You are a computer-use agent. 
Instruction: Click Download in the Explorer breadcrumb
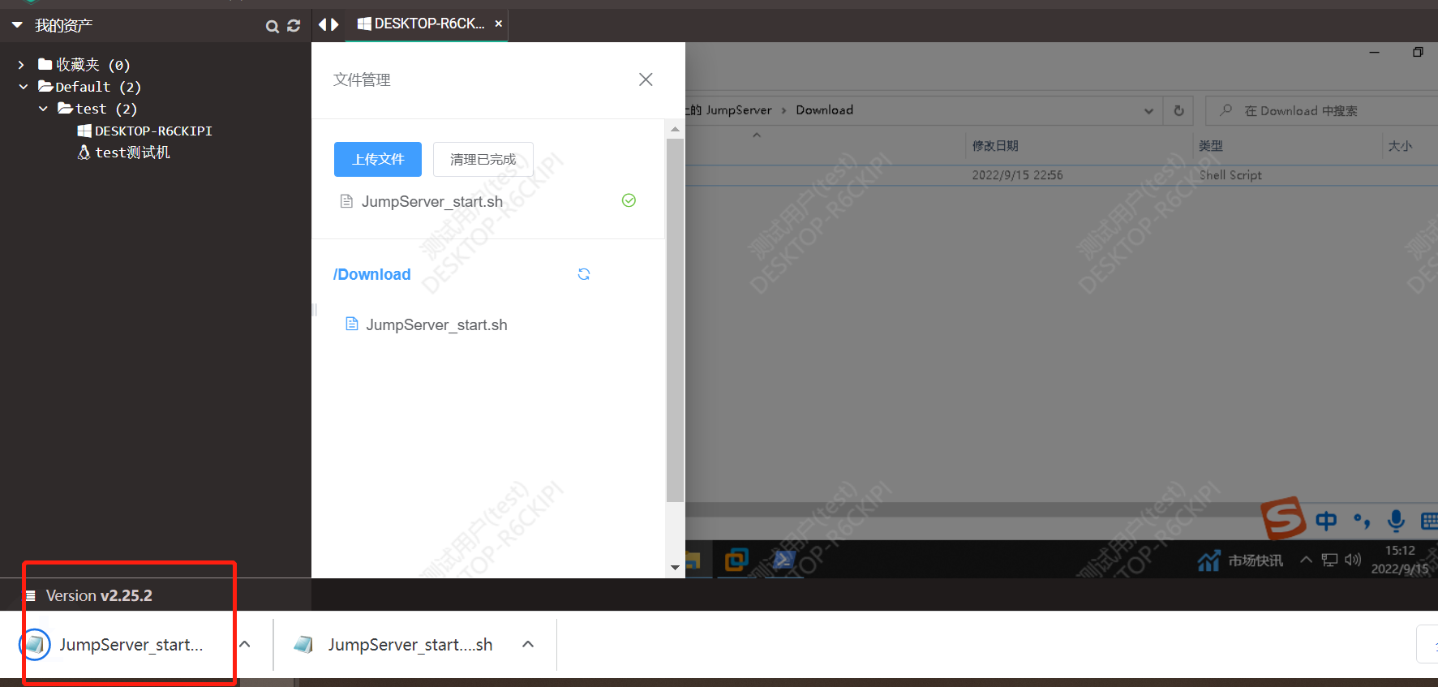(x=824, y=110)
